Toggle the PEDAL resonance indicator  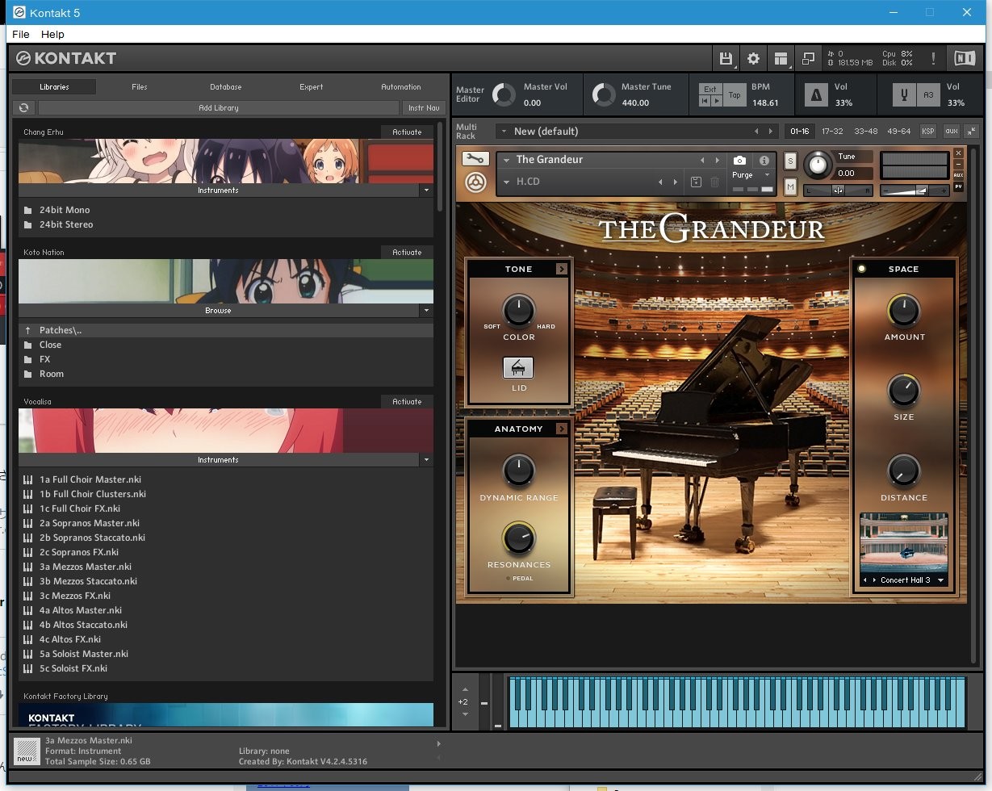509,579
